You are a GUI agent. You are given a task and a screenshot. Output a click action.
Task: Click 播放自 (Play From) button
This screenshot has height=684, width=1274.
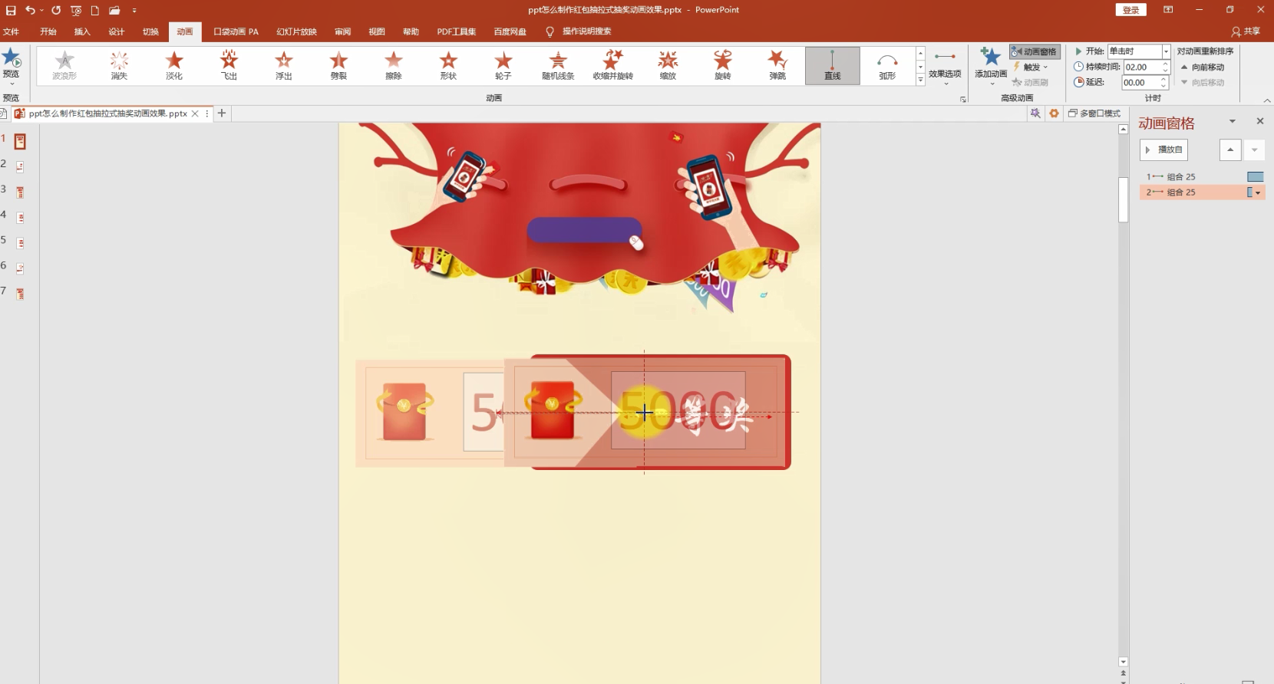pyautogui.click(x=1164, y=150)
